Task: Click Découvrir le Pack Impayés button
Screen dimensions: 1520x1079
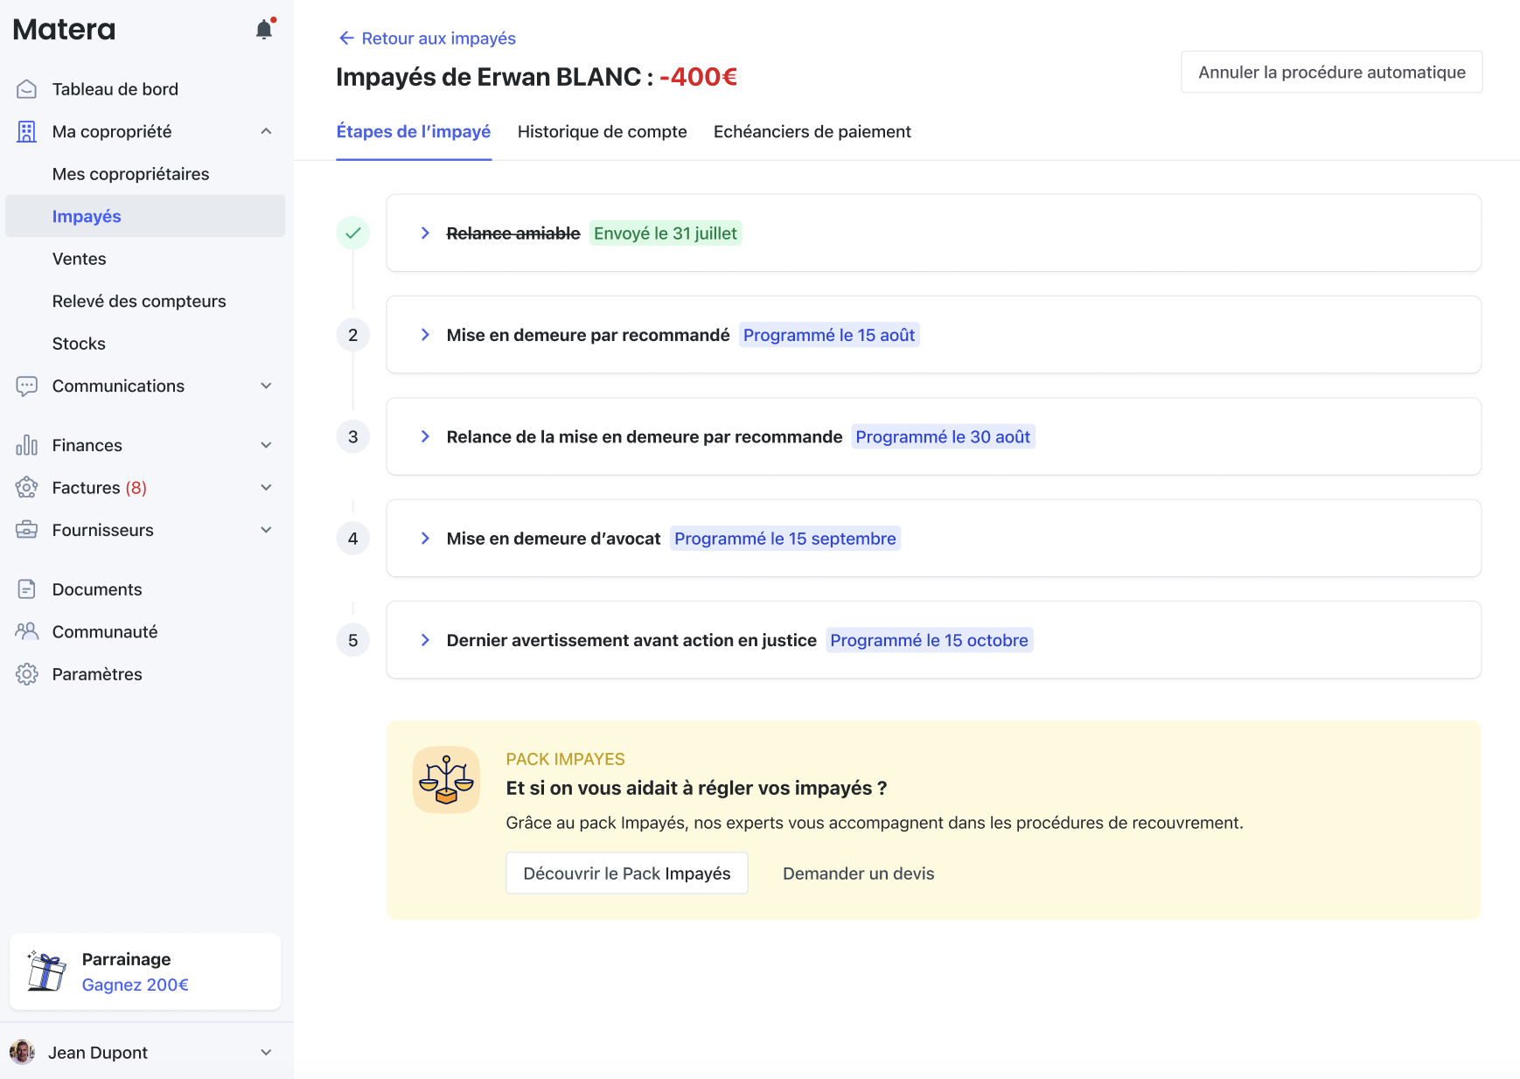Action: click(626, 874)
